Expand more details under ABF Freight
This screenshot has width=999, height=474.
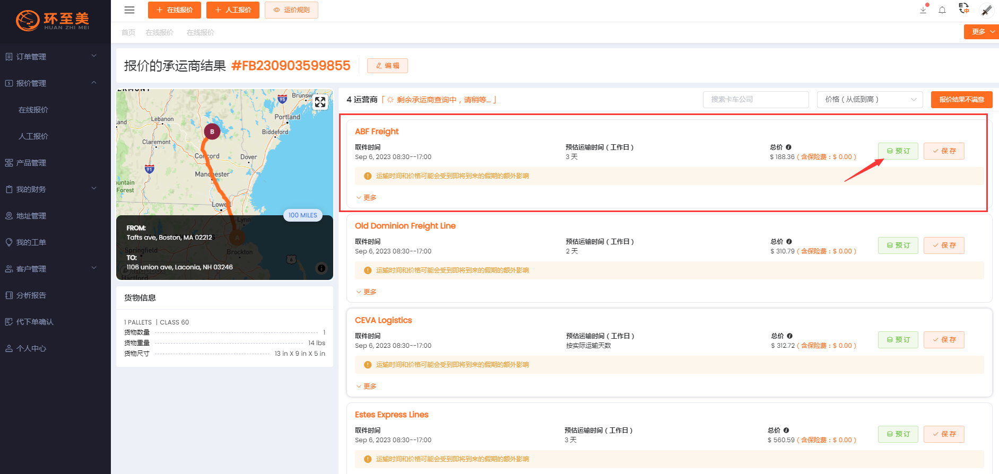tap(367, 198)
